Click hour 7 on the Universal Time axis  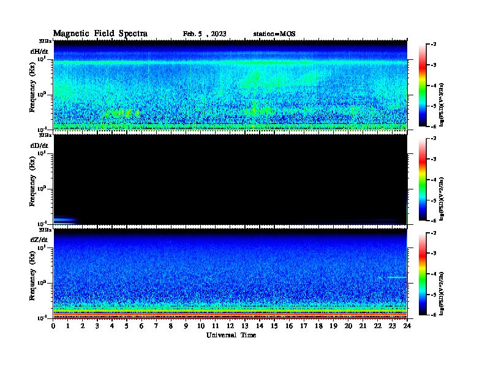click(157, 326)
